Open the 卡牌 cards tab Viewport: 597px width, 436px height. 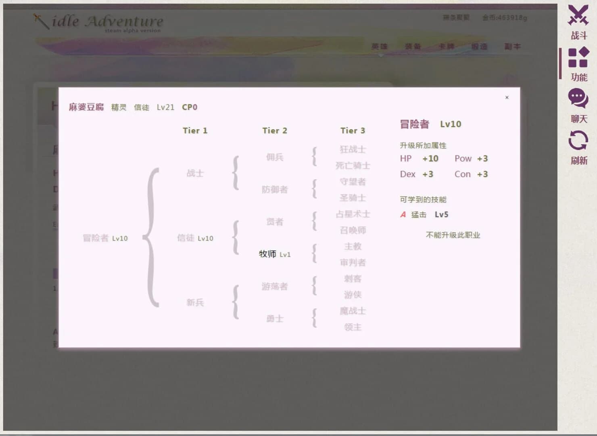point(446,46)
